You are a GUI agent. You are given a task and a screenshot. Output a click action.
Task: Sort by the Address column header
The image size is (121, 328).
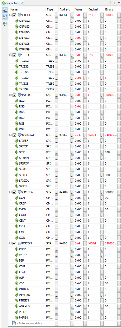[x=66, y=9]
